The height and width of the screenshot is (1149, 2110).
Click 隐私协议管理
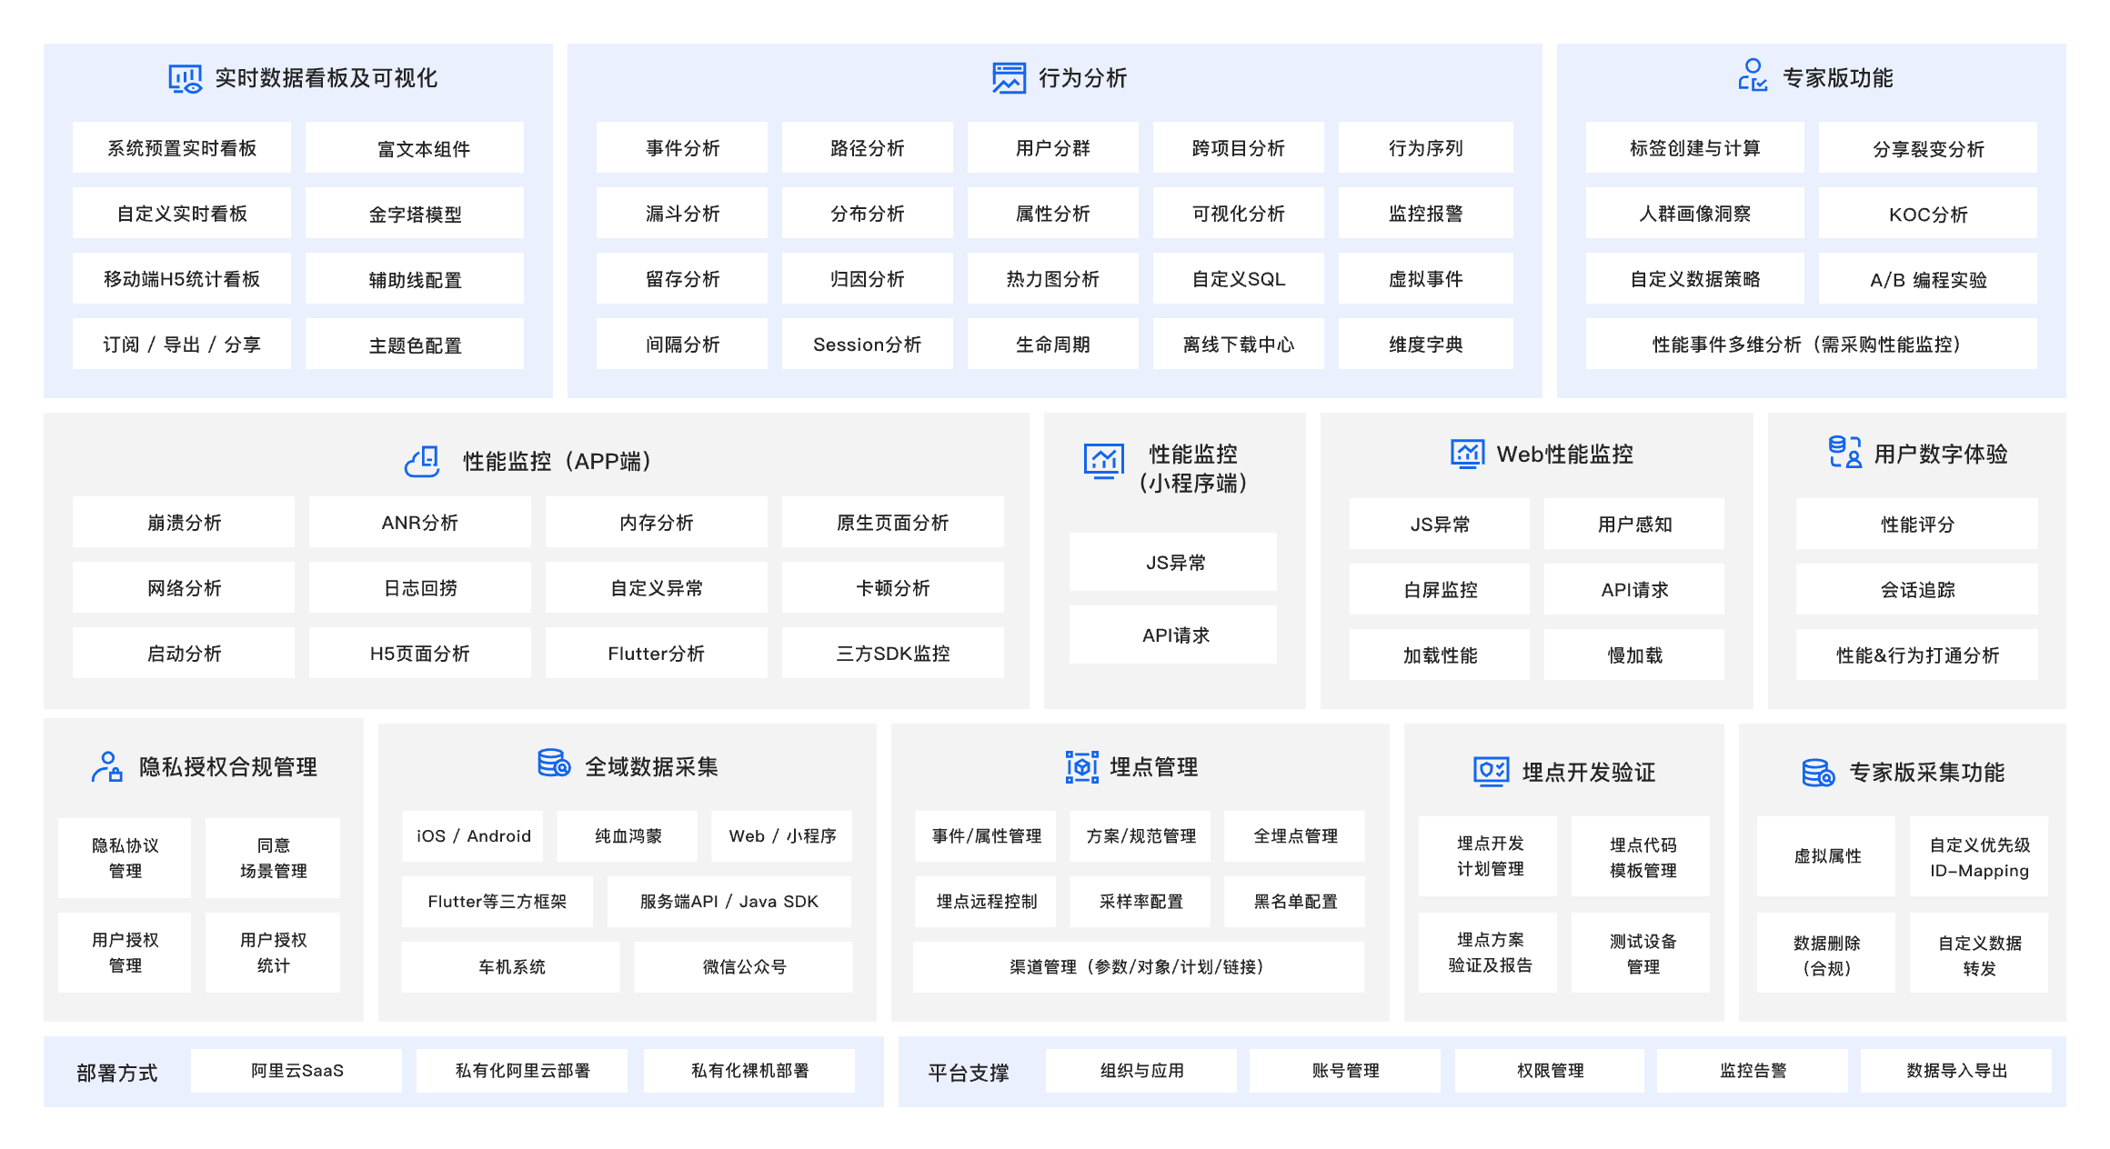click(x=125, y=857)
